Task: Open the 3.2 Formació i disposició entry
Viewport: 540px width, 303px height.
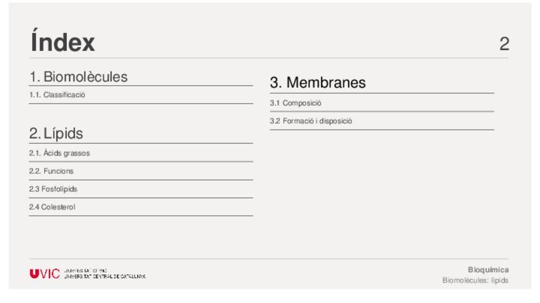Action: pyautogui.click(x=311, y=121)
